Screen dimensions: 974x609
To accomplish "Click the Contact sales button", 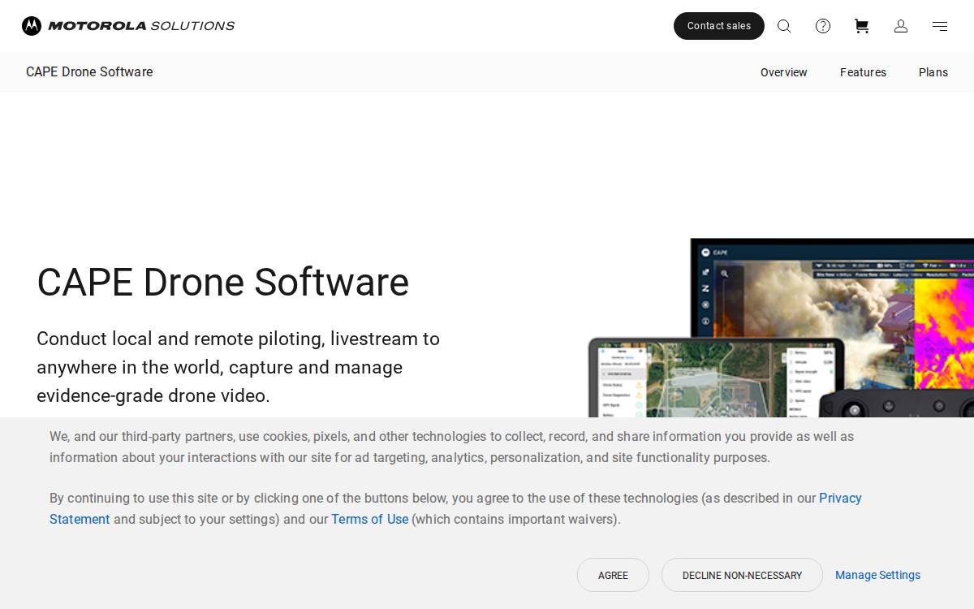I will pos(719,26).
